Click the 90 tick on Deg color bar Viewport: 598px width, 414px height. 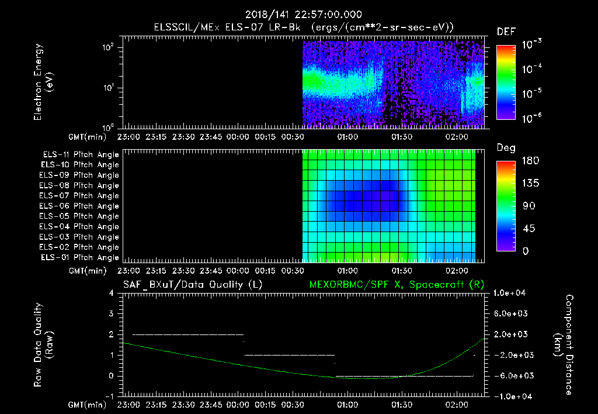click(x=529, y=206)
